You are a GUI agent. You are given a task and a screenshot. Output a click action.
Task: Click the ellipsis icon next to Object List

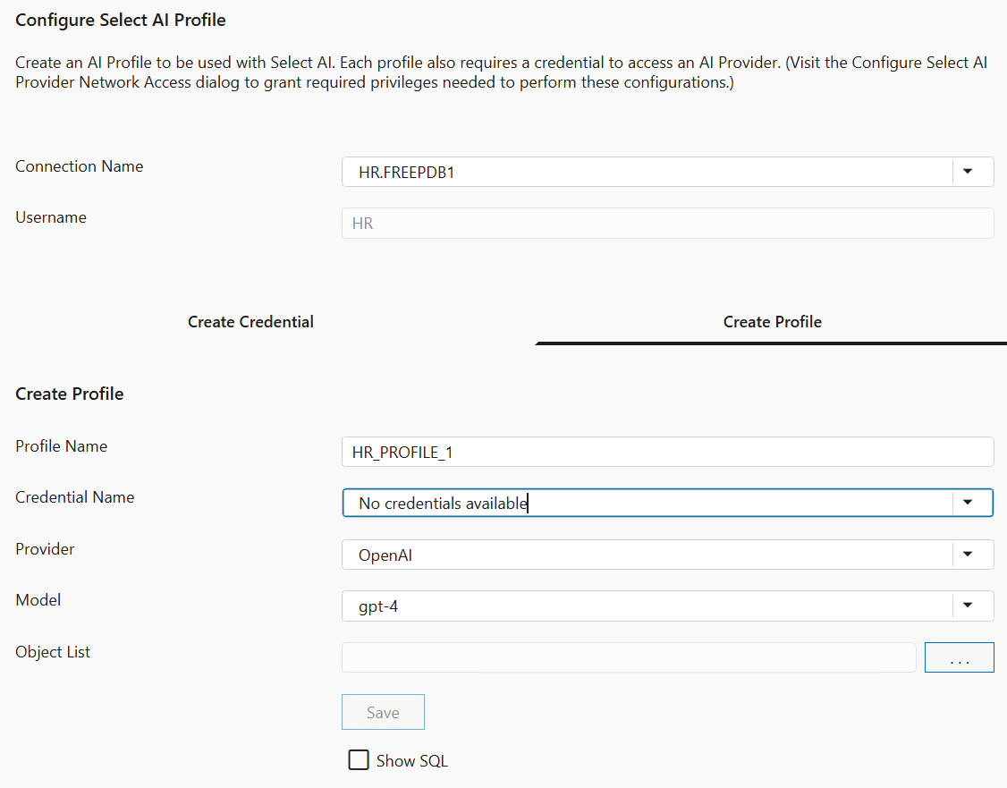point(959,657)
